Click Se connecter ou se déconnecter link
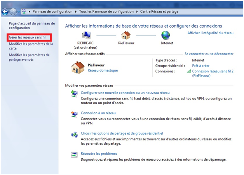Viewport: 244px width, 175px height. pos(209,54)
